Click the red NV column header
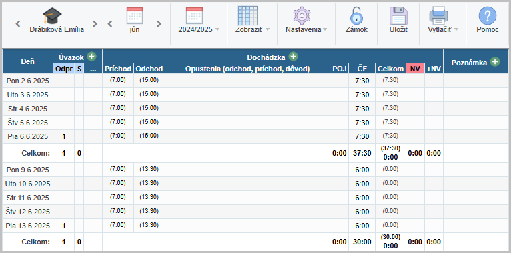 pos(415,69)
